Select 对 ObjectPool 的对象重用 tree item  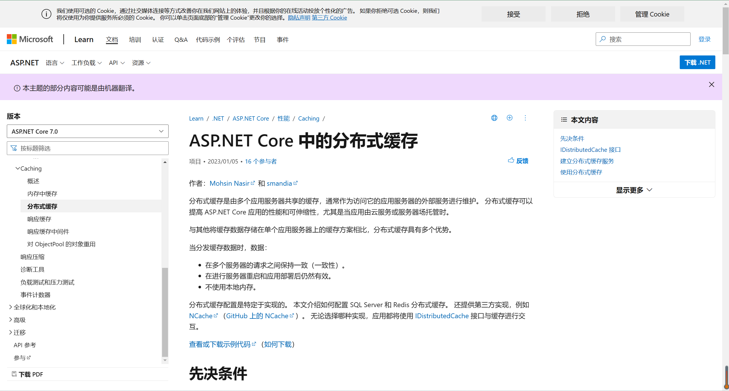61,244
